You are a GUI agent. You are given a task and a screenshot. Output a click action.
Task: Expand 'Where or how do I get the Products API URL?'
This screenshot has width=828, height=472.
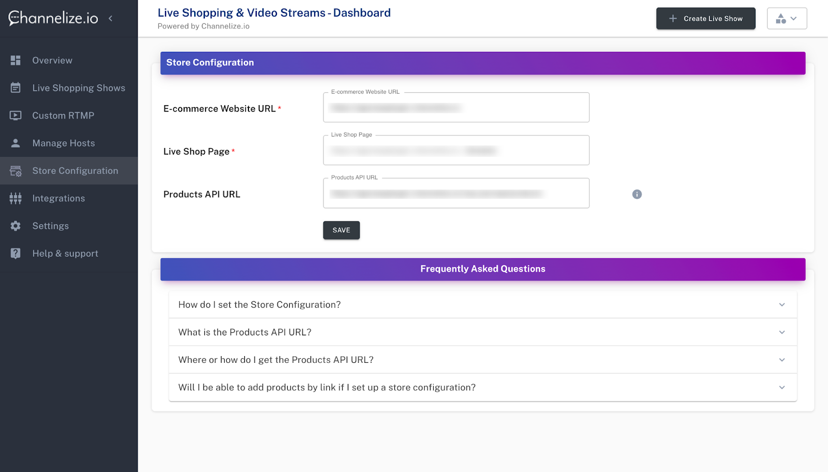(x=483, y=360)
